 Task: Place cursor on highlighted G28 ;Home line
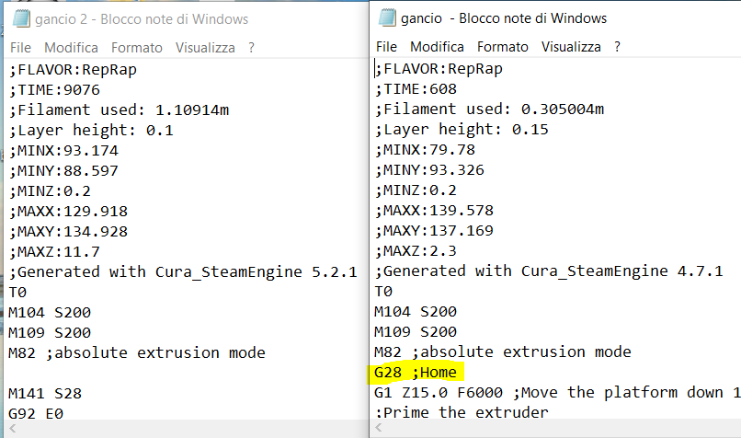coord(416,373)
